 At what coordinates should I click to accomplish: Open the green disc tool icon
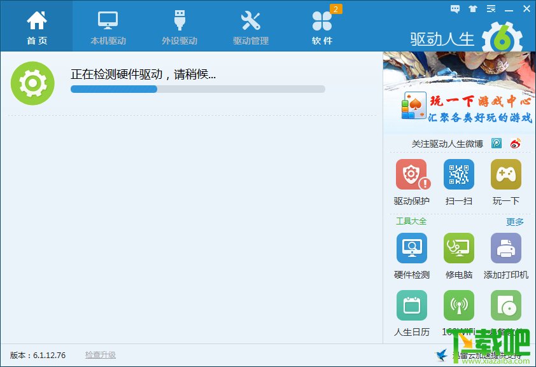506,305
